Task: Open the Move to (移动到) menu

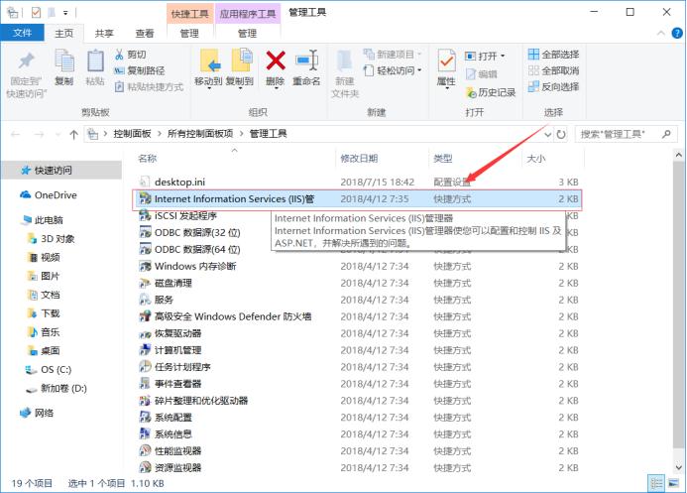Action: pyautogui.click(x=208, y=68)
